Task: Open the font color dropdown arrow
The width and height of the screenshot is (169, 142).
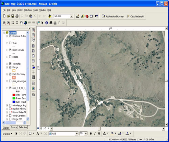Action: [108, 133]
